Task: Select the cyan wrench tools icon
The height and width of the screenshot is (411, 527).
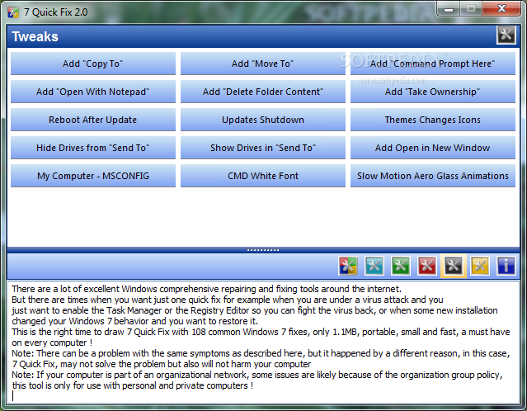Action: [x=374, y=266]
